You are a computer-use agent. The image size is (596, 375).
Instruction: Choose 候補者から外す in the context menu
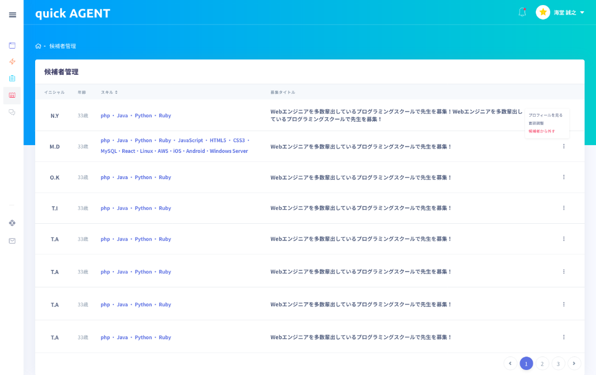[x=541, y=131]
